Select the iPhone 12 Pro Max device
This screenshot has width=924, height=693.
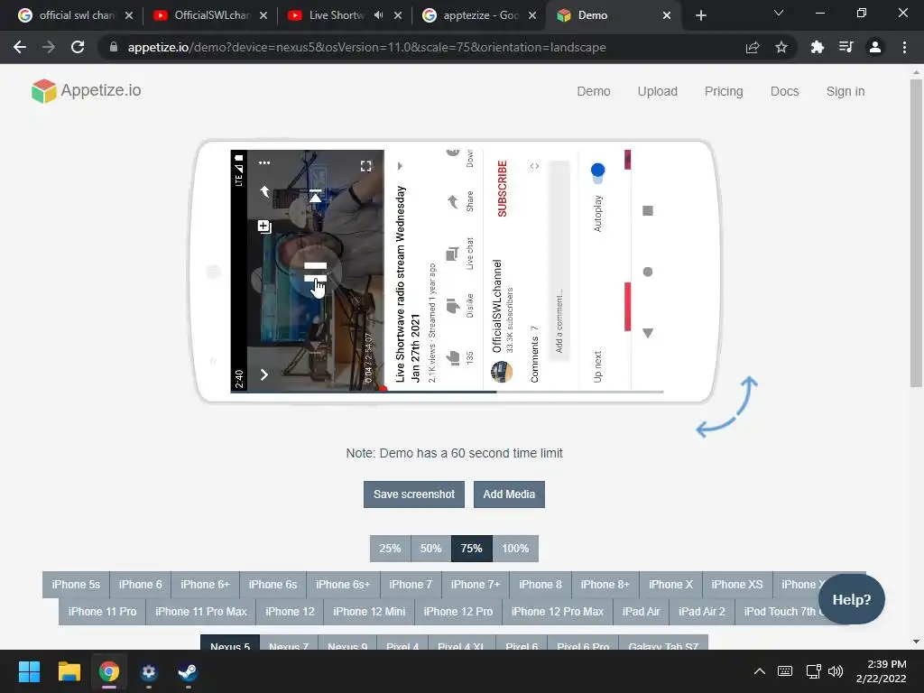pyautogui.click(x=558, y=611)
